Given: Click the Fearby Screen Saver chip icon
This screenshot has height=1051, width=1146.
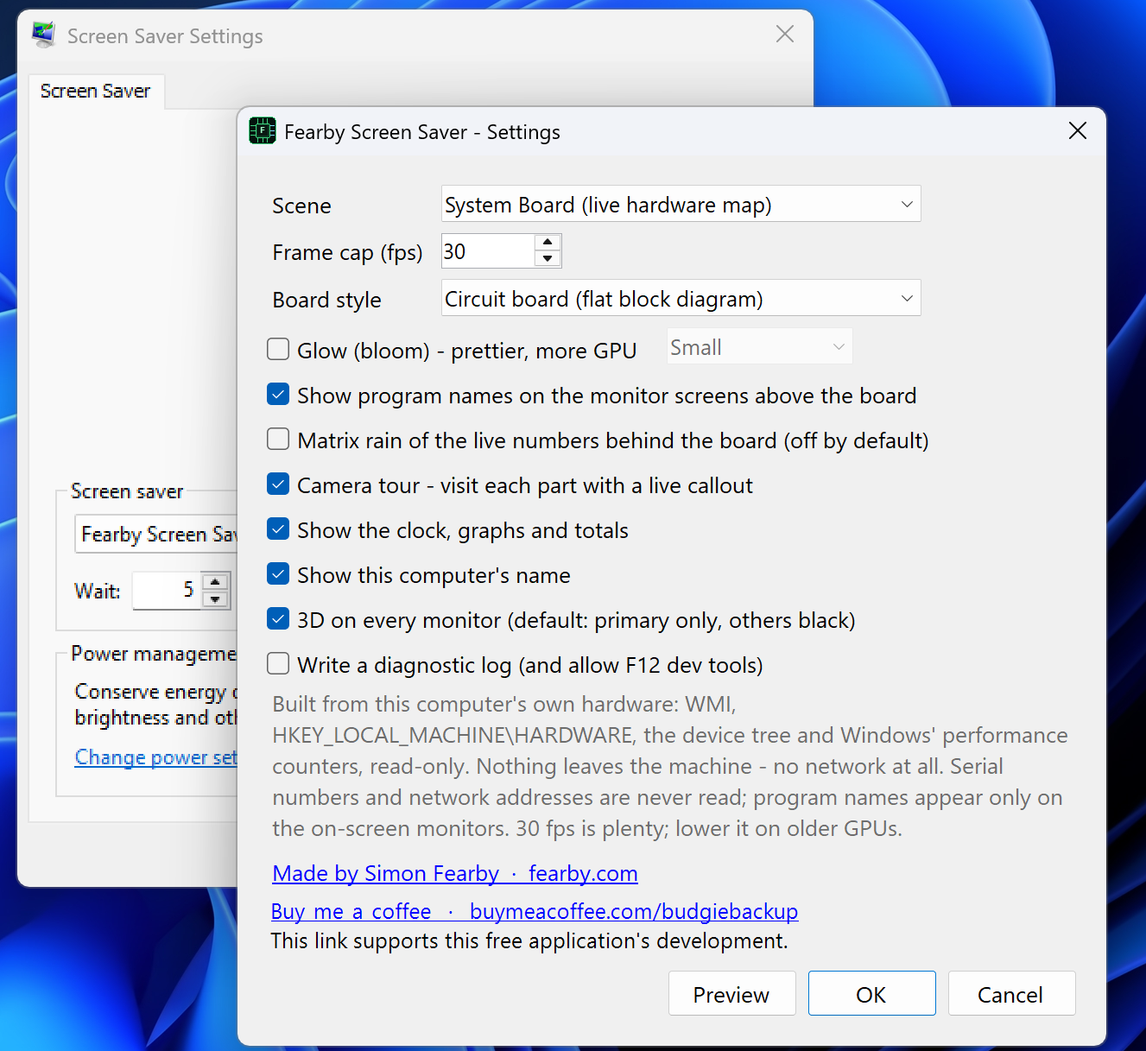Looking at the screenshot, I should pos(263,131).
